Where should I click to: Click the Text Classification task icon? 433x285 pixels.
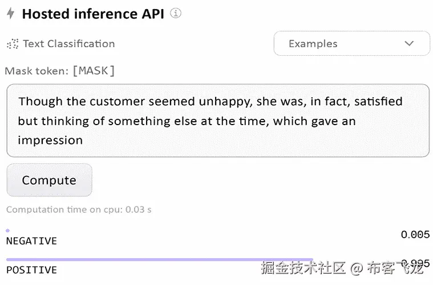tap(12, 44)
